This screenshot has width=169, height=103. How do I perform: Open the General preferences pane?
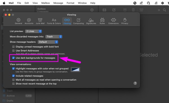click(18, 21)
